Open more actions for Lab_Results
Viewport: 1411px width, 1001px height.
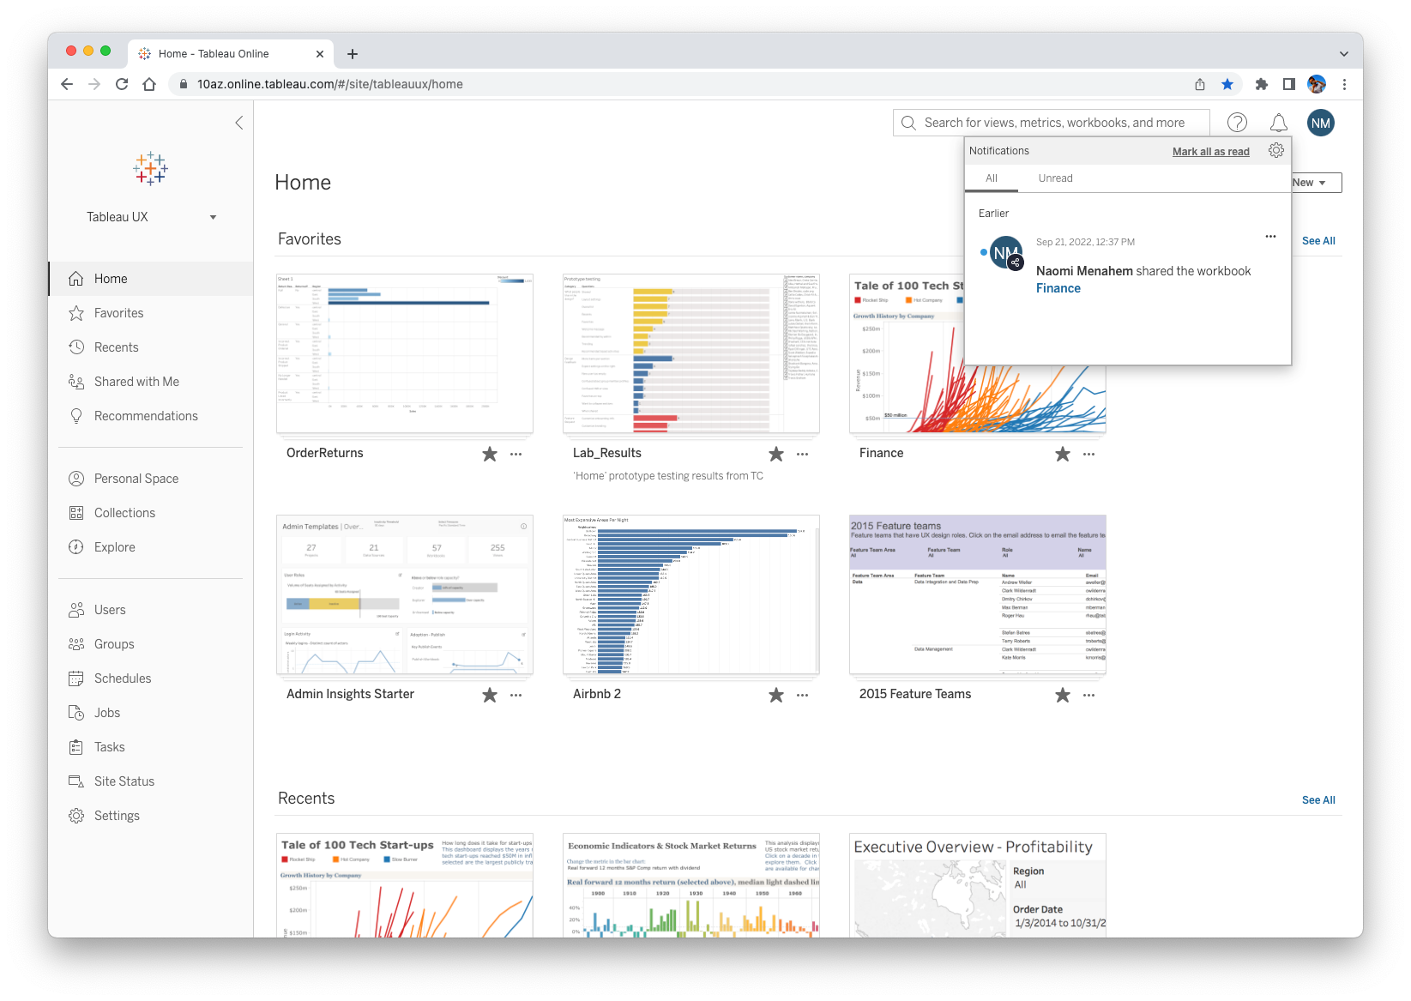tap(803, 454)
